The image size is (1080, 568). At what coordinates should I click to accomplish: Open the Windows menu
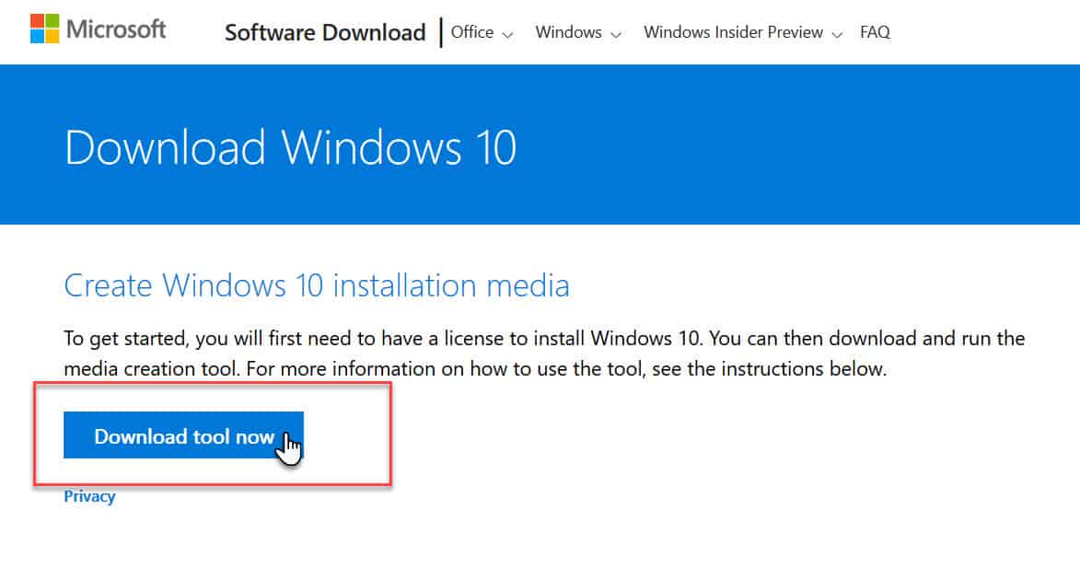click(x=568, y=32)
